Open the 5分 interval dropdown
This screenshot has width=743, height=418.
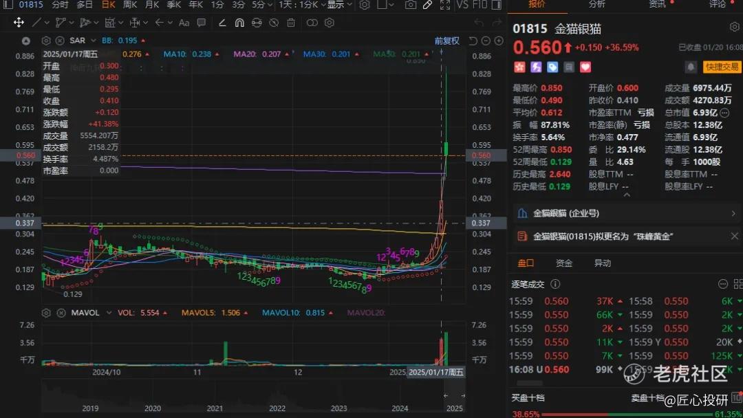coord(262,5)
